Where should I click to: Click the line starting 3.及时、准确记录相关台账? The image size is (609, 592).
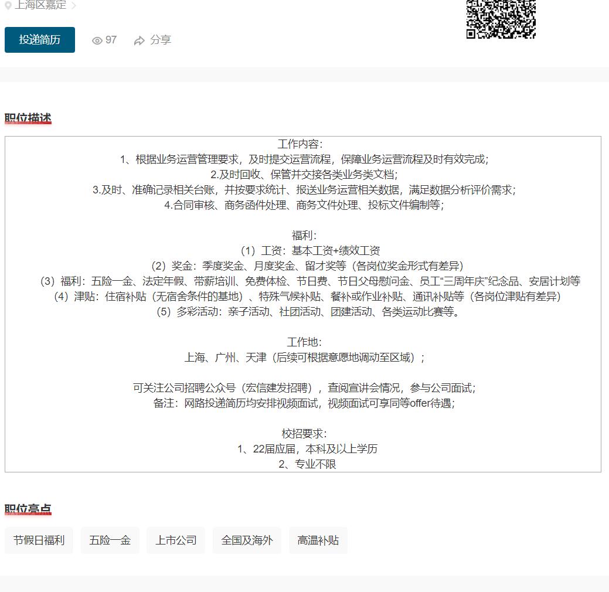[304, 190]
